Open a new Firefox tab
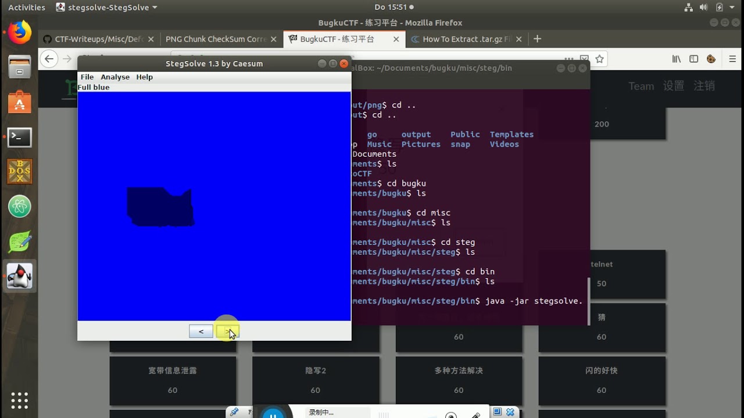 537,39
